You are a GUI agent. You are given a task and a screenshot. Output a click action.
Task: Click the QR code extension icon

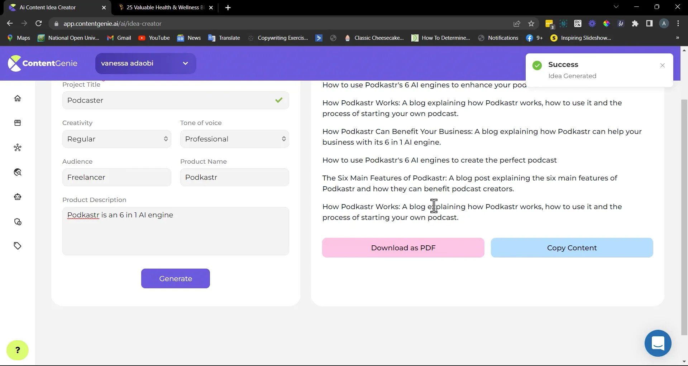578,24
